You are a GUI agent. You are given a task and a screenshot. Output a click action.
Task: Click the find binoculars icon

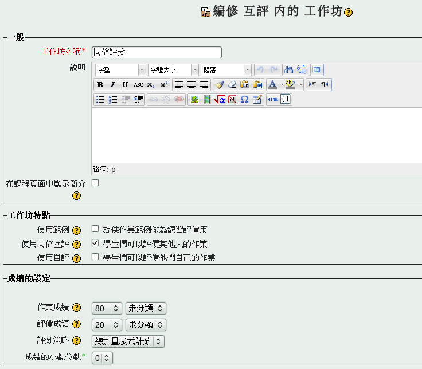(x=289, y=70)
